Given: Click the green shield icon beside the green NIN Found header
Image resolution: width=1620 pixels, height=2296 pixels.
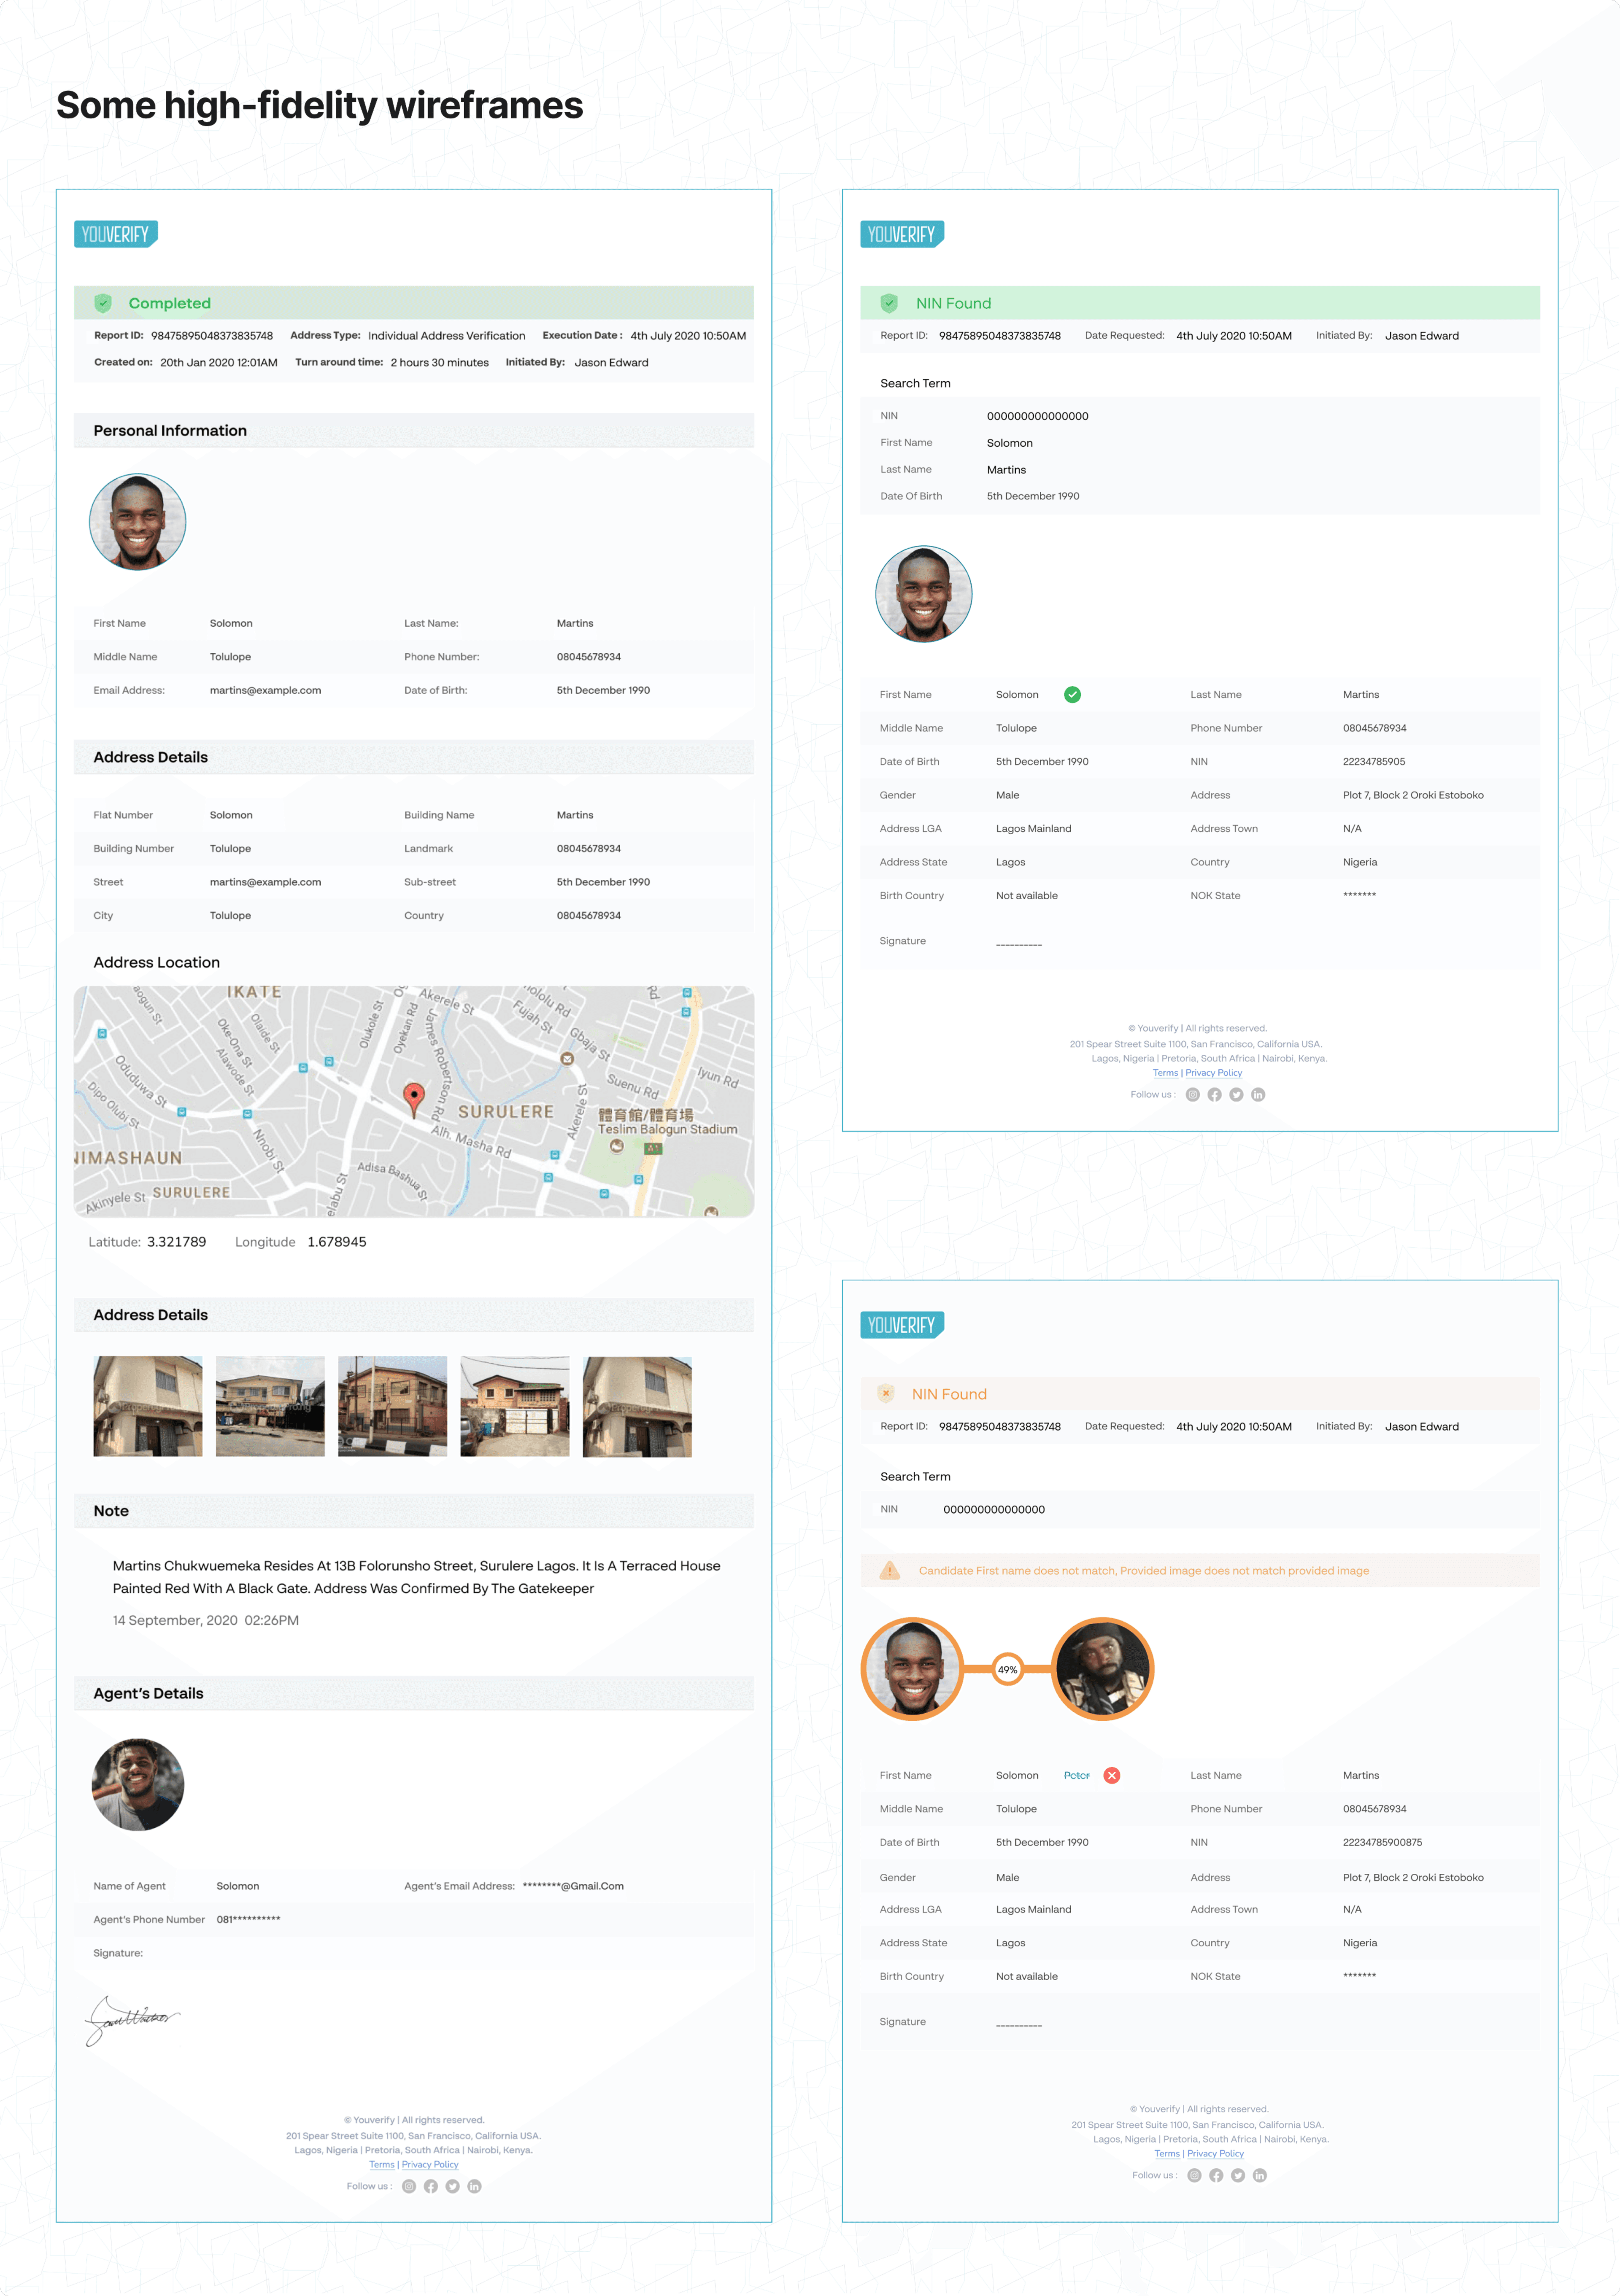Looking at the screenshot, I should tap(889, 303).
